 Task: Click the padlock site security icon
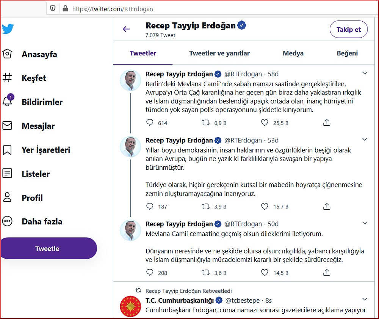pyautogui.click(x=65, y=9)
